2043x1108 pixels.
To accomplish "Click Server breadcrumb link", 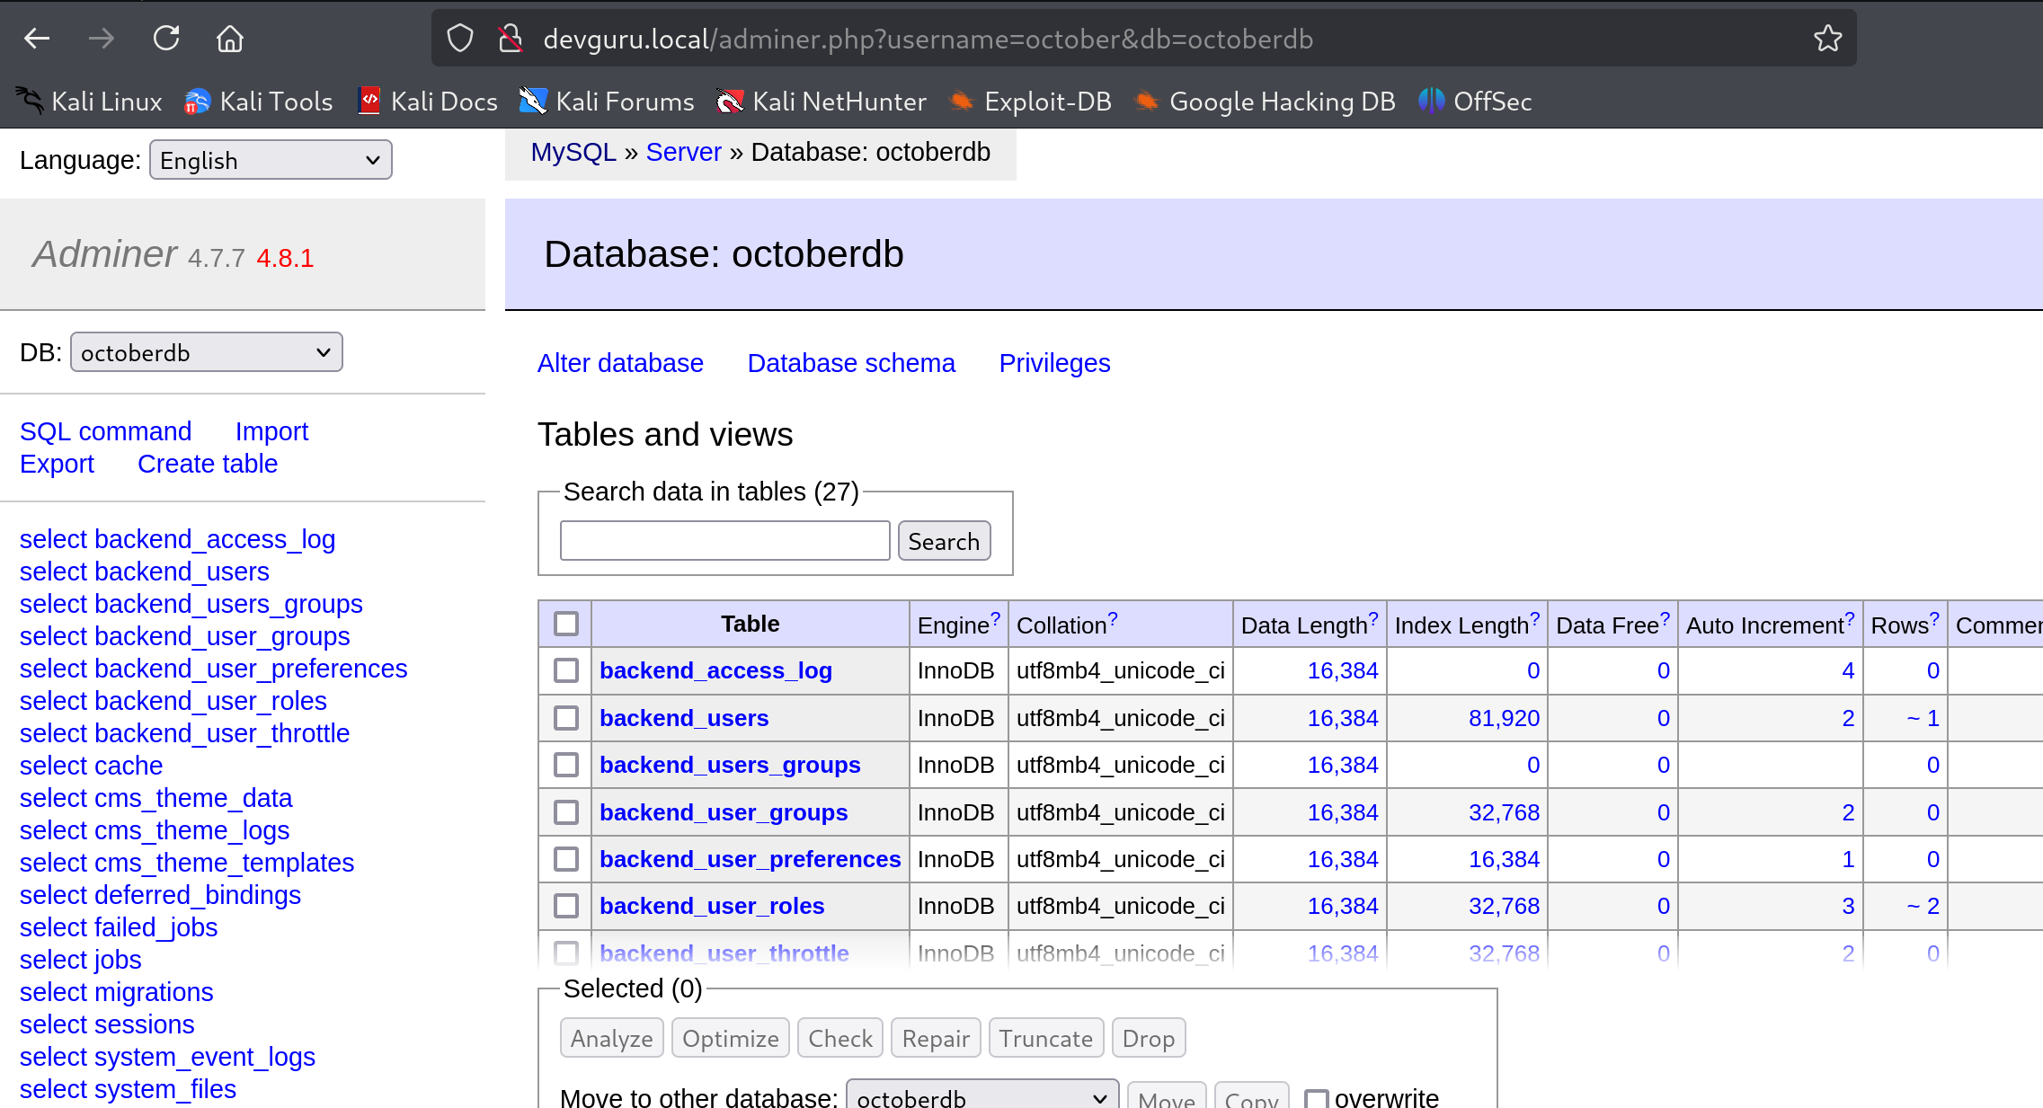I will (x=684, y=152).
